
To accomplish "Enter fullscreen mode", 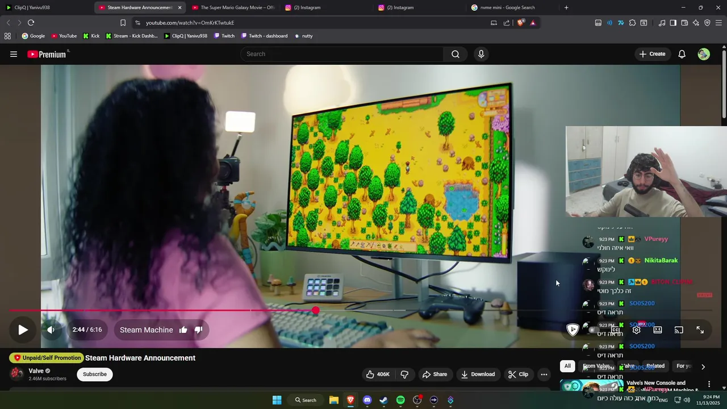I will (700, 329).
